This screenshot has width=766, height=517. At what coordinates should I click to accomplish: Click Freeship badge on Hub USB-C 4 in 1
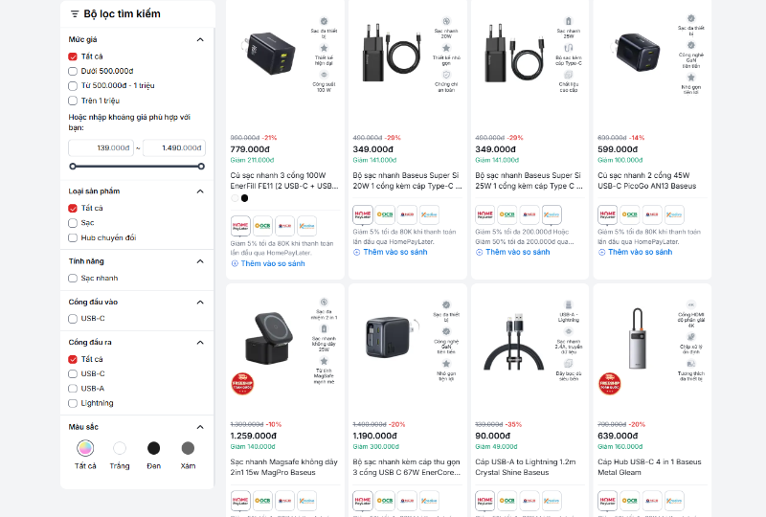click(609, 384)
